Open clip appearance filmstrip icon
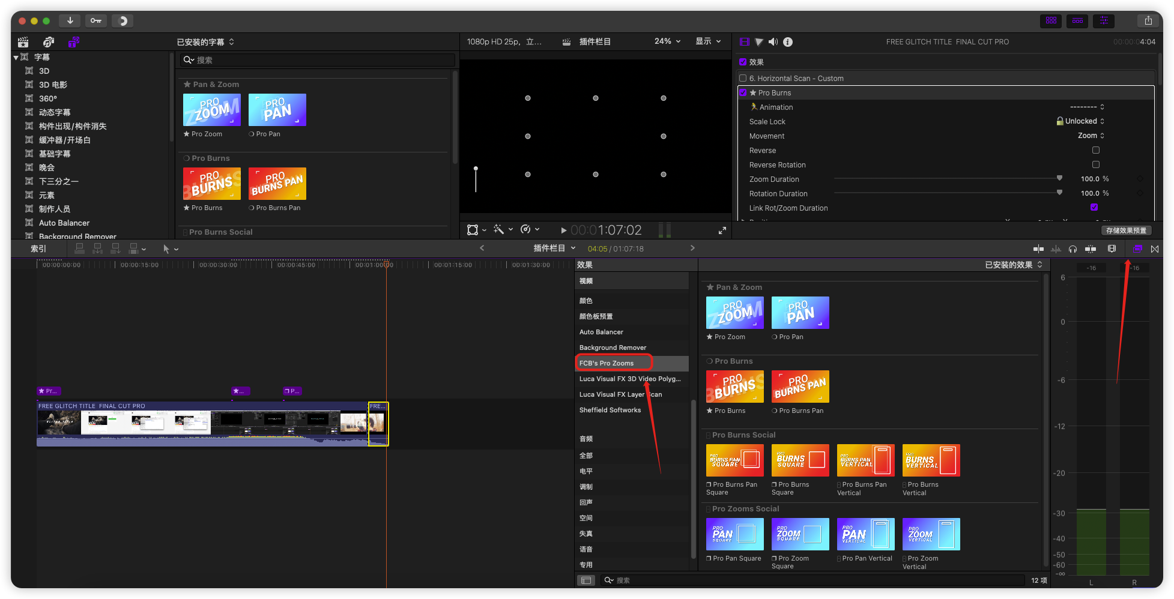This screenshot has width=1174, height=599. point(1112,249)
